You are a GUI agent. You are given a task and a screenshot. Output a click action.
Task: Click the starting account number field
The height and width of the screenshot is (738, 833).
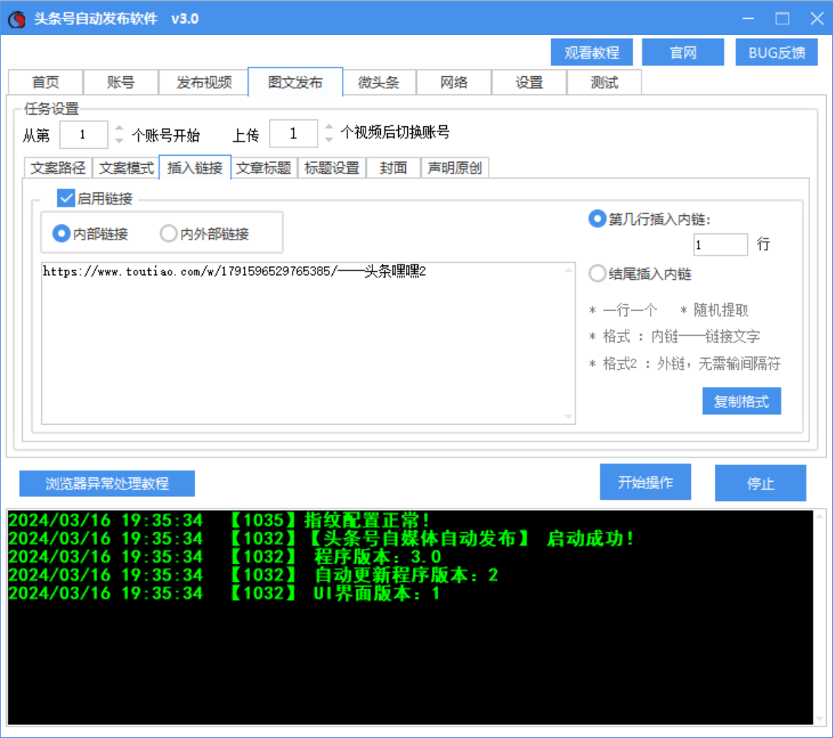[x=84, y=135]
